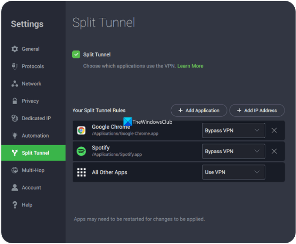Click the Add Application button
Image resolution: width=296 pixels, height=244 pixels.
[x=199, y=111]
